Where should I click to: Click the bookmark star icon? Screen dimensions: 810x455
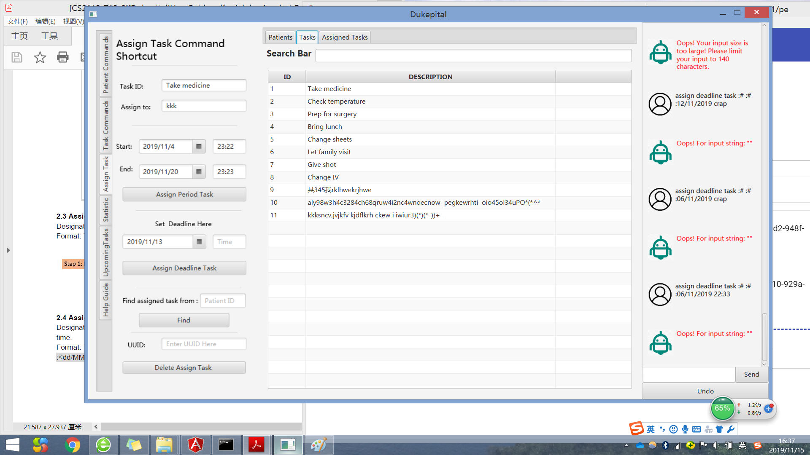pos(40,57)
